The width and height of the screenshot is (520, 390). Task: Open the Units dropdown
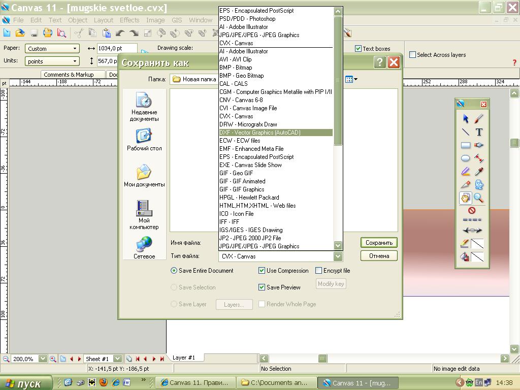52,61
